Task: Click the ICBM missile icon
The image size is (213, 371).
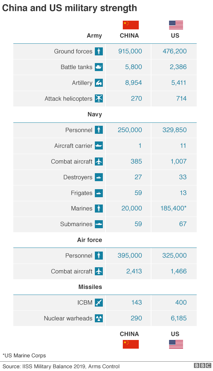Action: point(99,303)
